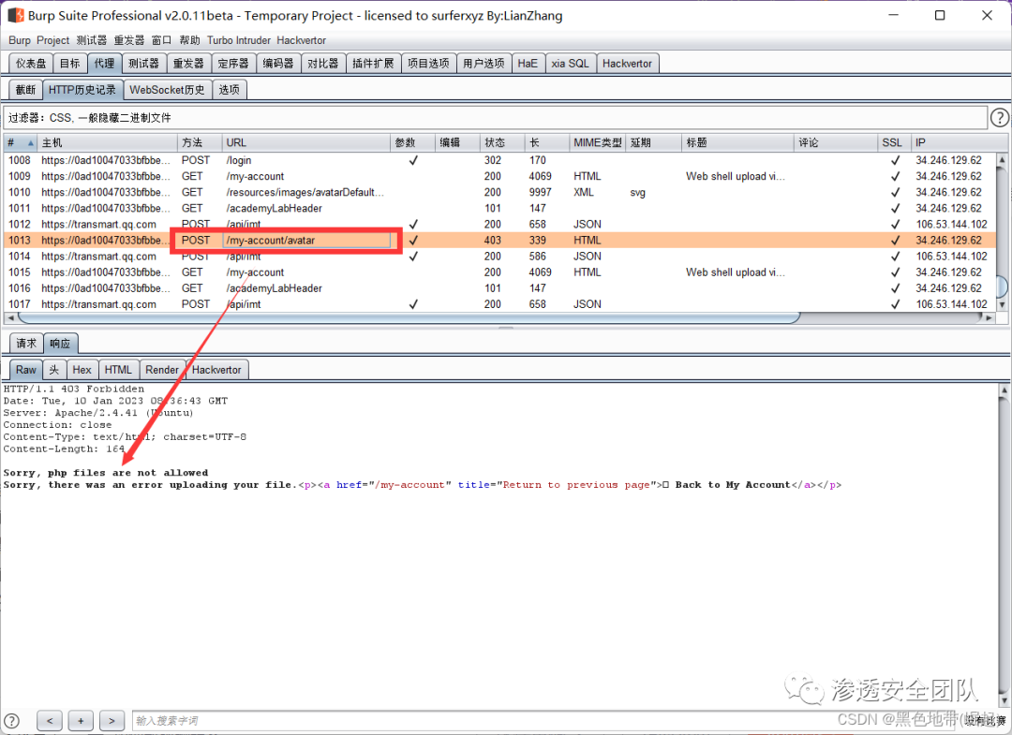Image resolution: width=1012 pixels, height=735 pixels.
Task: Switch to the 测试器 tab
Action: tap(143, 63)
